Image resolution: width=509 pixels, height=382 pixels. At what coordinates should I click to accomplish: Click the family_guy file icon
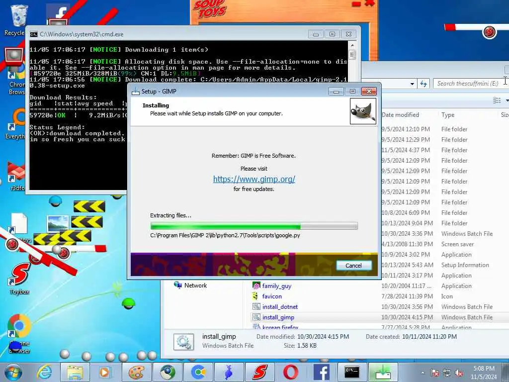(256, 286)
